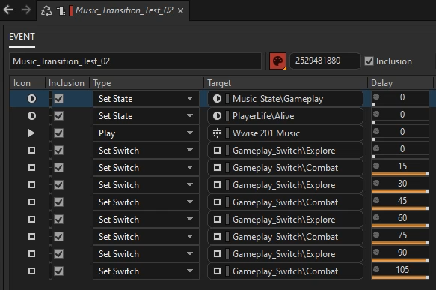Click the Wwise 201 Music target field

pyautogui.click(x=285, y=133)
